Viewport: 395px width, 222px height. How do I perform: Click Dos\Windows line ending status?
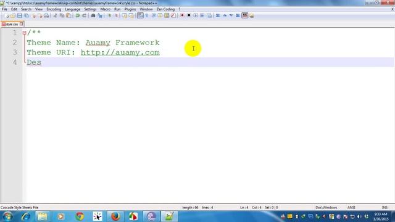pyautogui.click(x=326, y=207)
